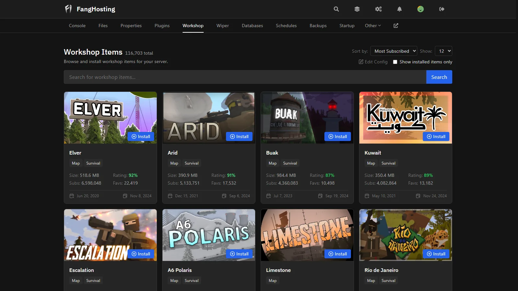Click the Edit Config link
This screenshot has width=518, height=291.
click(x=373, y=62)
